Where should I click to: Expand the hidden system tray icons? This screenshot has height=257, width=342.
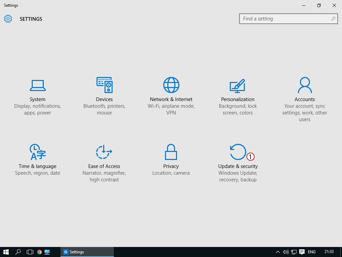point(278,252)
